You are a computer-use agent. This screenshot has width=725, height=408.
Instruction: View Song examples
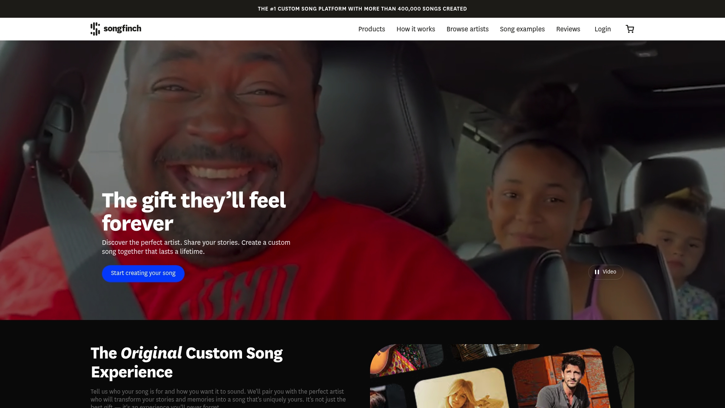pos(522,29)
